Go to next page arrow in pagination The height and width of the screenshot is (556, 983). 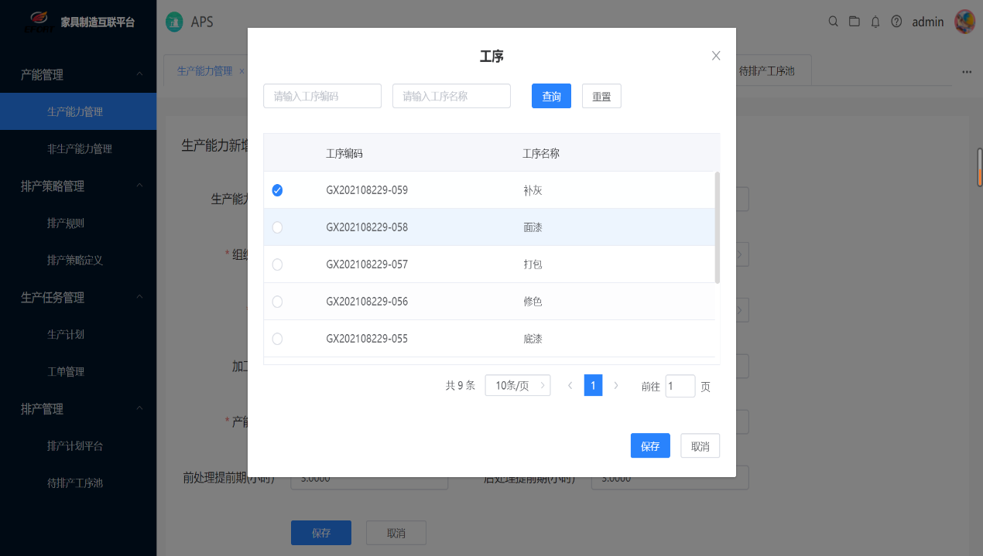tap(616, 385)
